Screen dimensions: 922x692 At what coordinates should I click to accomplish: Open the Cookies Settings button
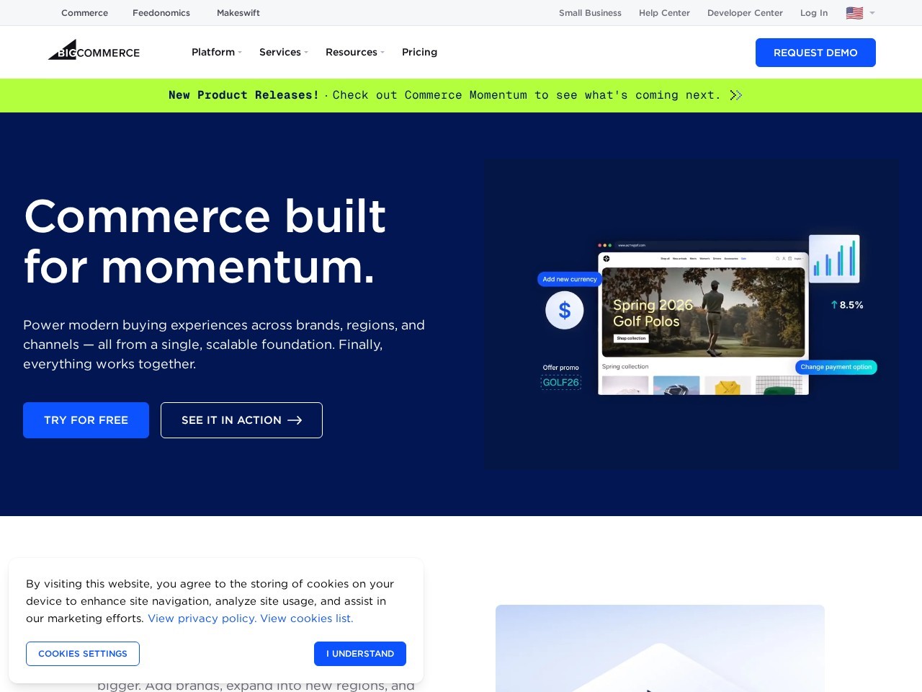tap(83, 654)
